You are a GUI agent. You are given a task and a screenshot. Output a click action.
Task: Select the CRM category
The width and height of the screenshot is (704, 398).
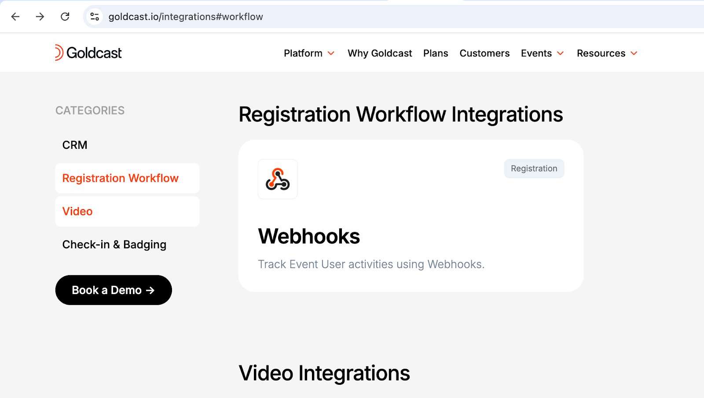75,145
